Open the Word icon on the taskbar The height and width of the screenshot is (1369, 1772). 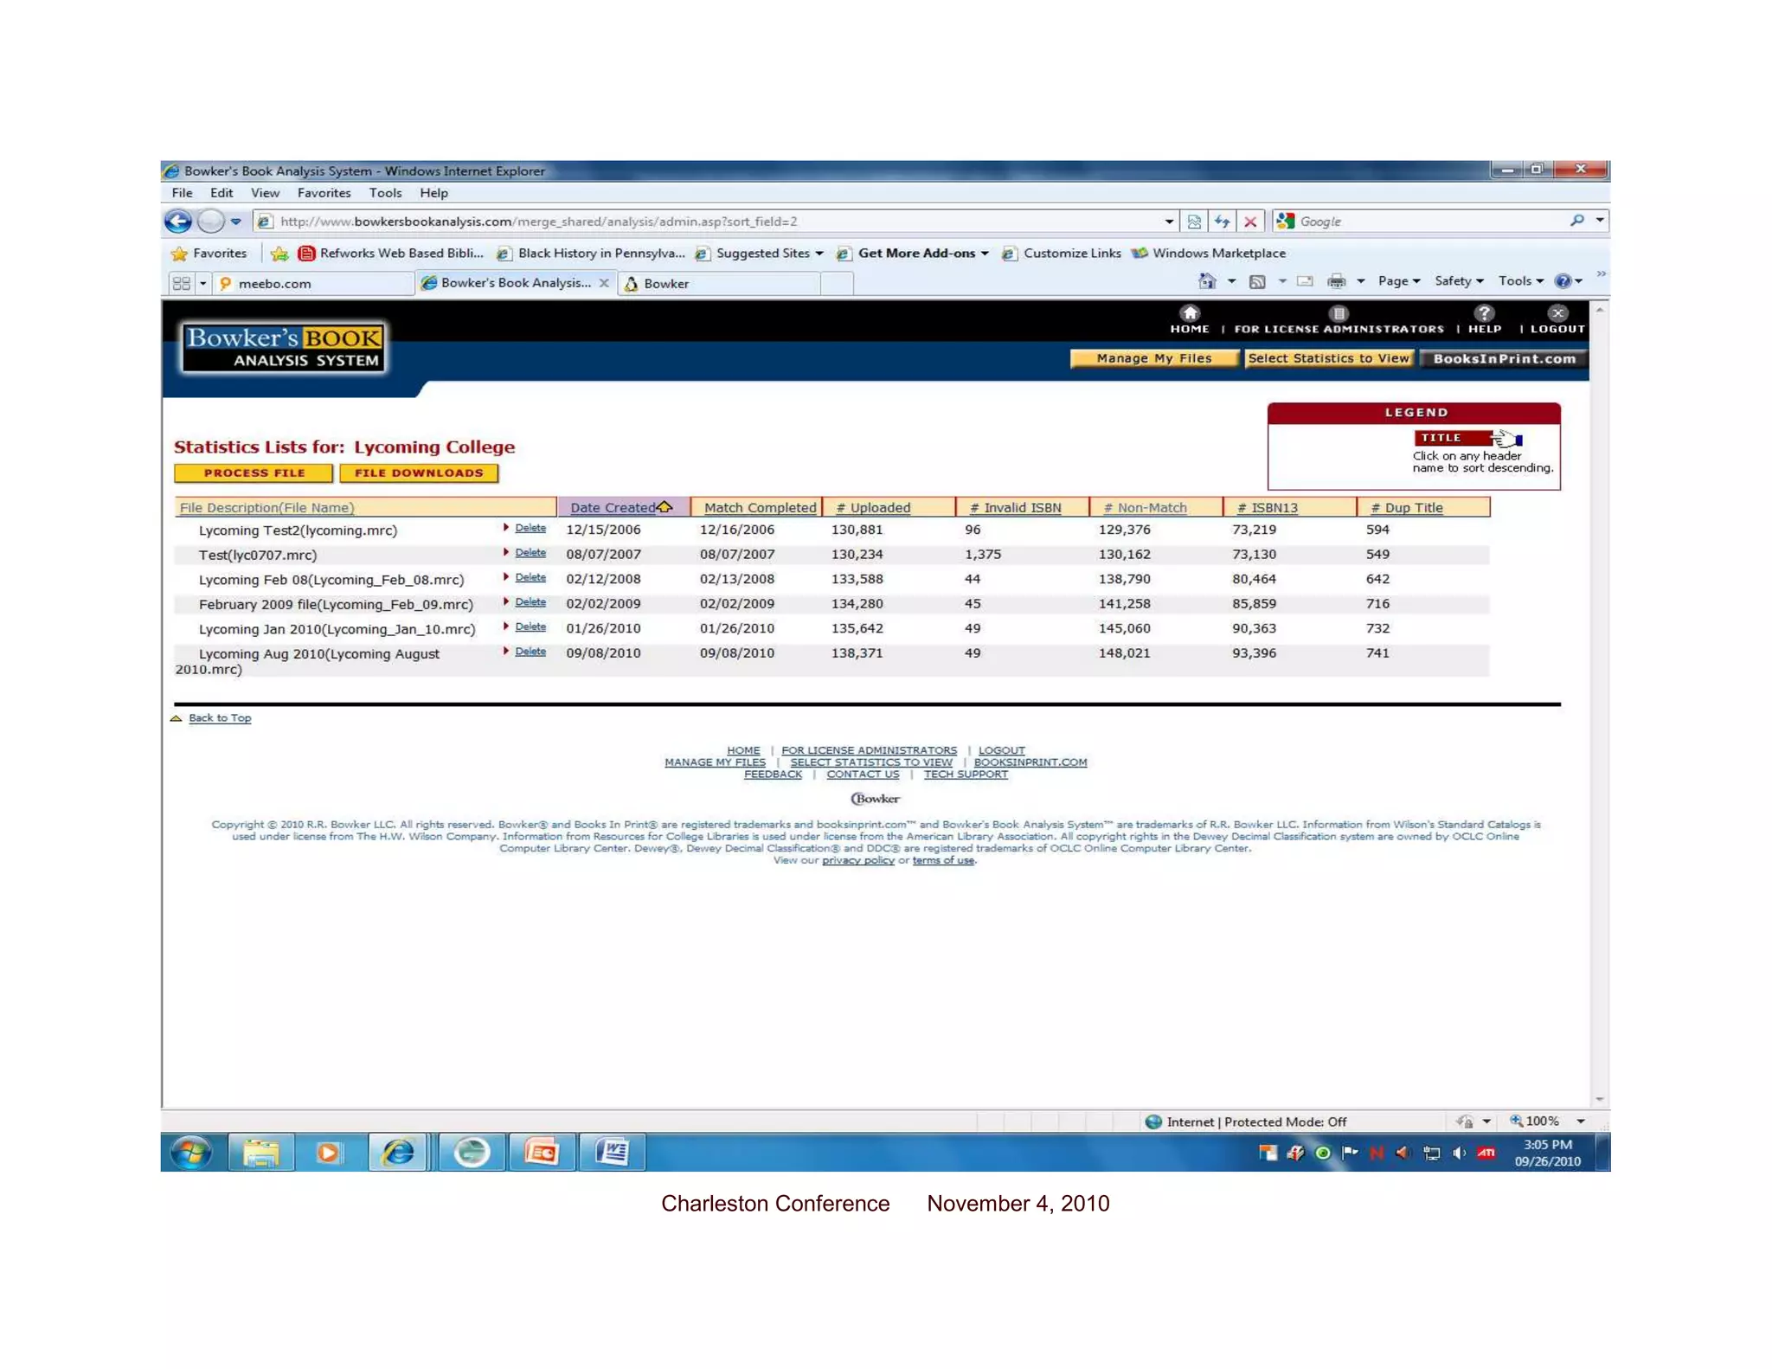tap(612, 1152)
